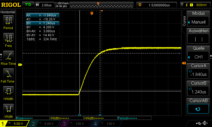Choose the Rise Time measurement
212x127 pixels.
8,58
